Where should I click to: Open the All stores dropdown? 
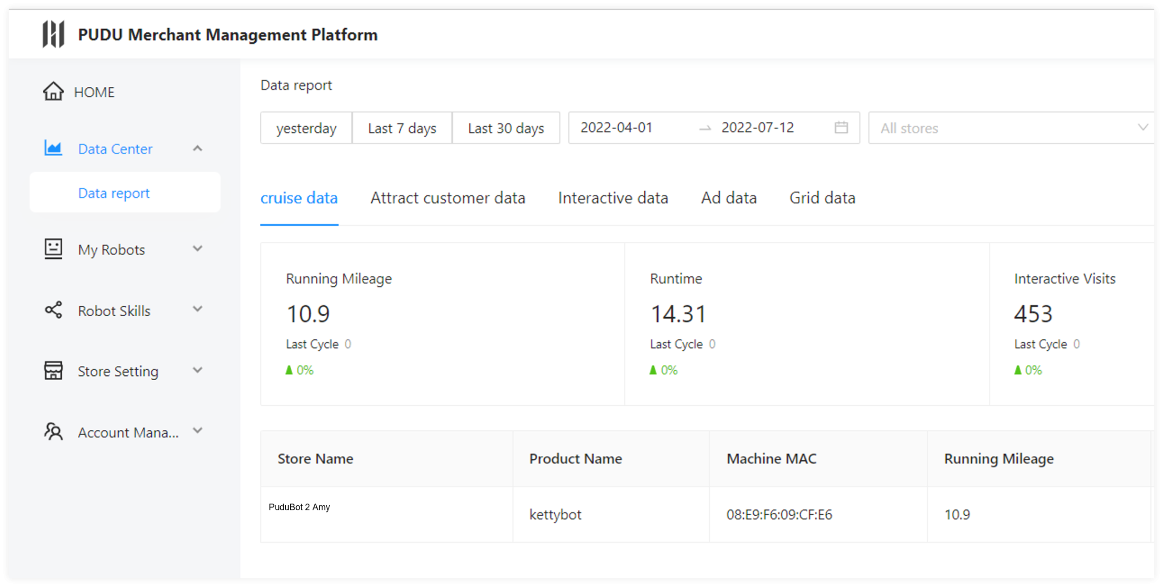[1010, 128]
